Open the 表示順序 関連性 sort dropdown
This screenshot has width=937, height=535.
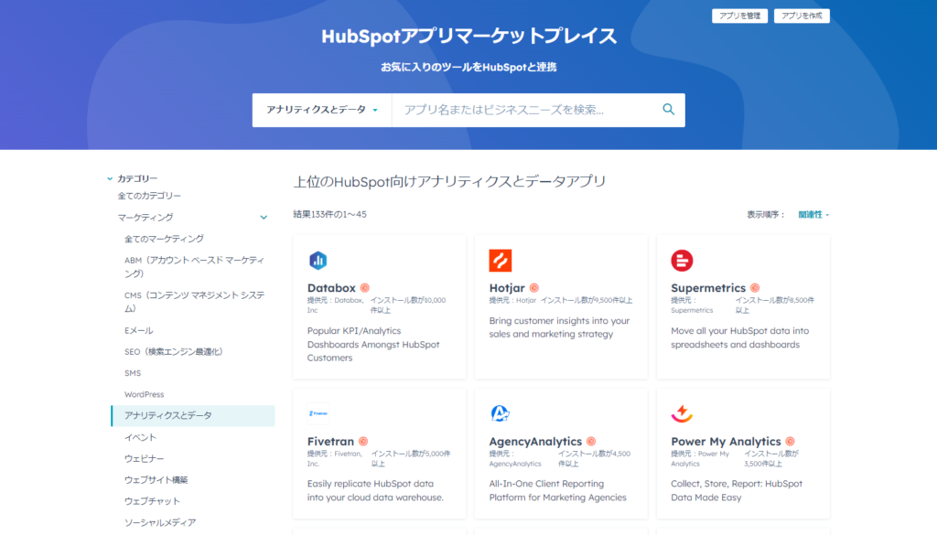click(x=813, y=214)
